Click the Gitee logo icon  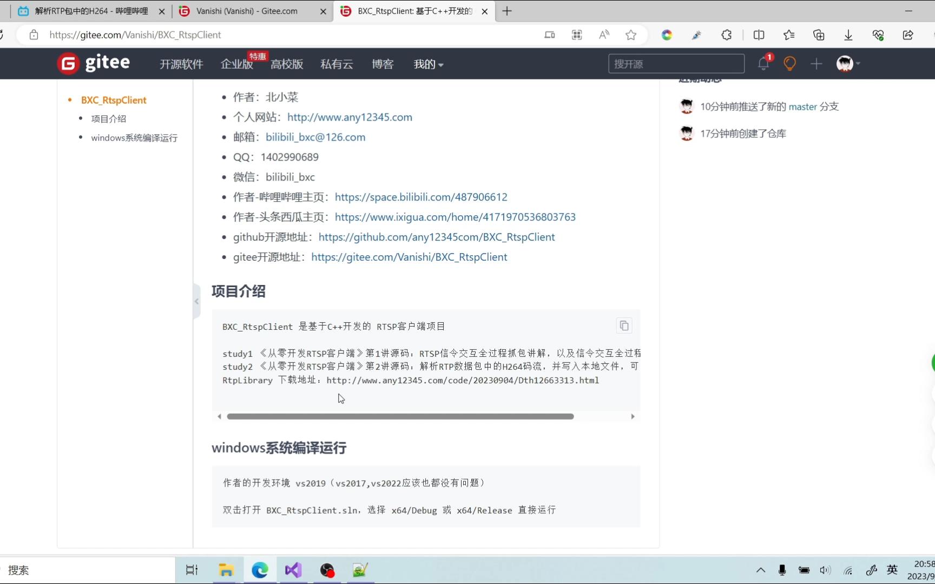pos(69,64)
